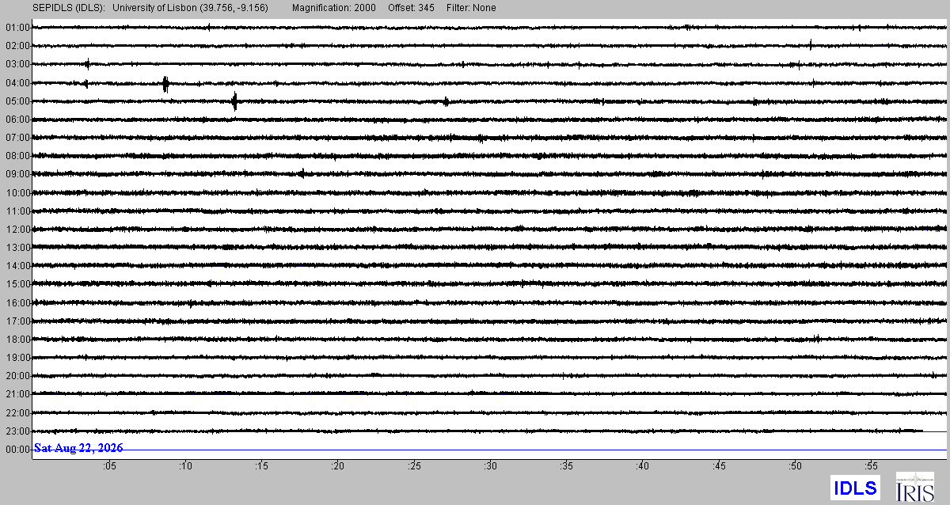Screen dimensions: 950x505
Task: Select the 23:00 hour trace label
Action: point(17,431)
